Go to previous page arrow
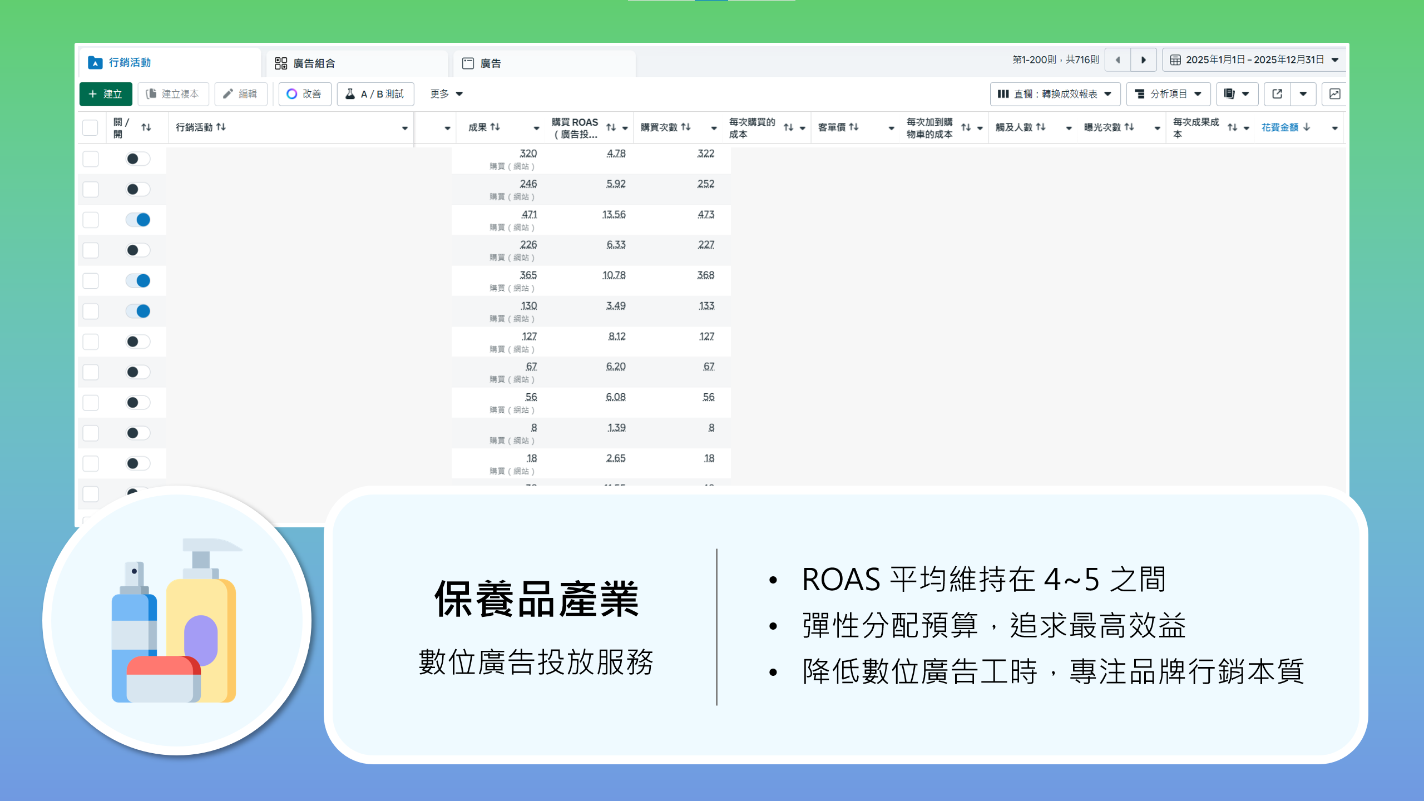 tap(1118, 60)
